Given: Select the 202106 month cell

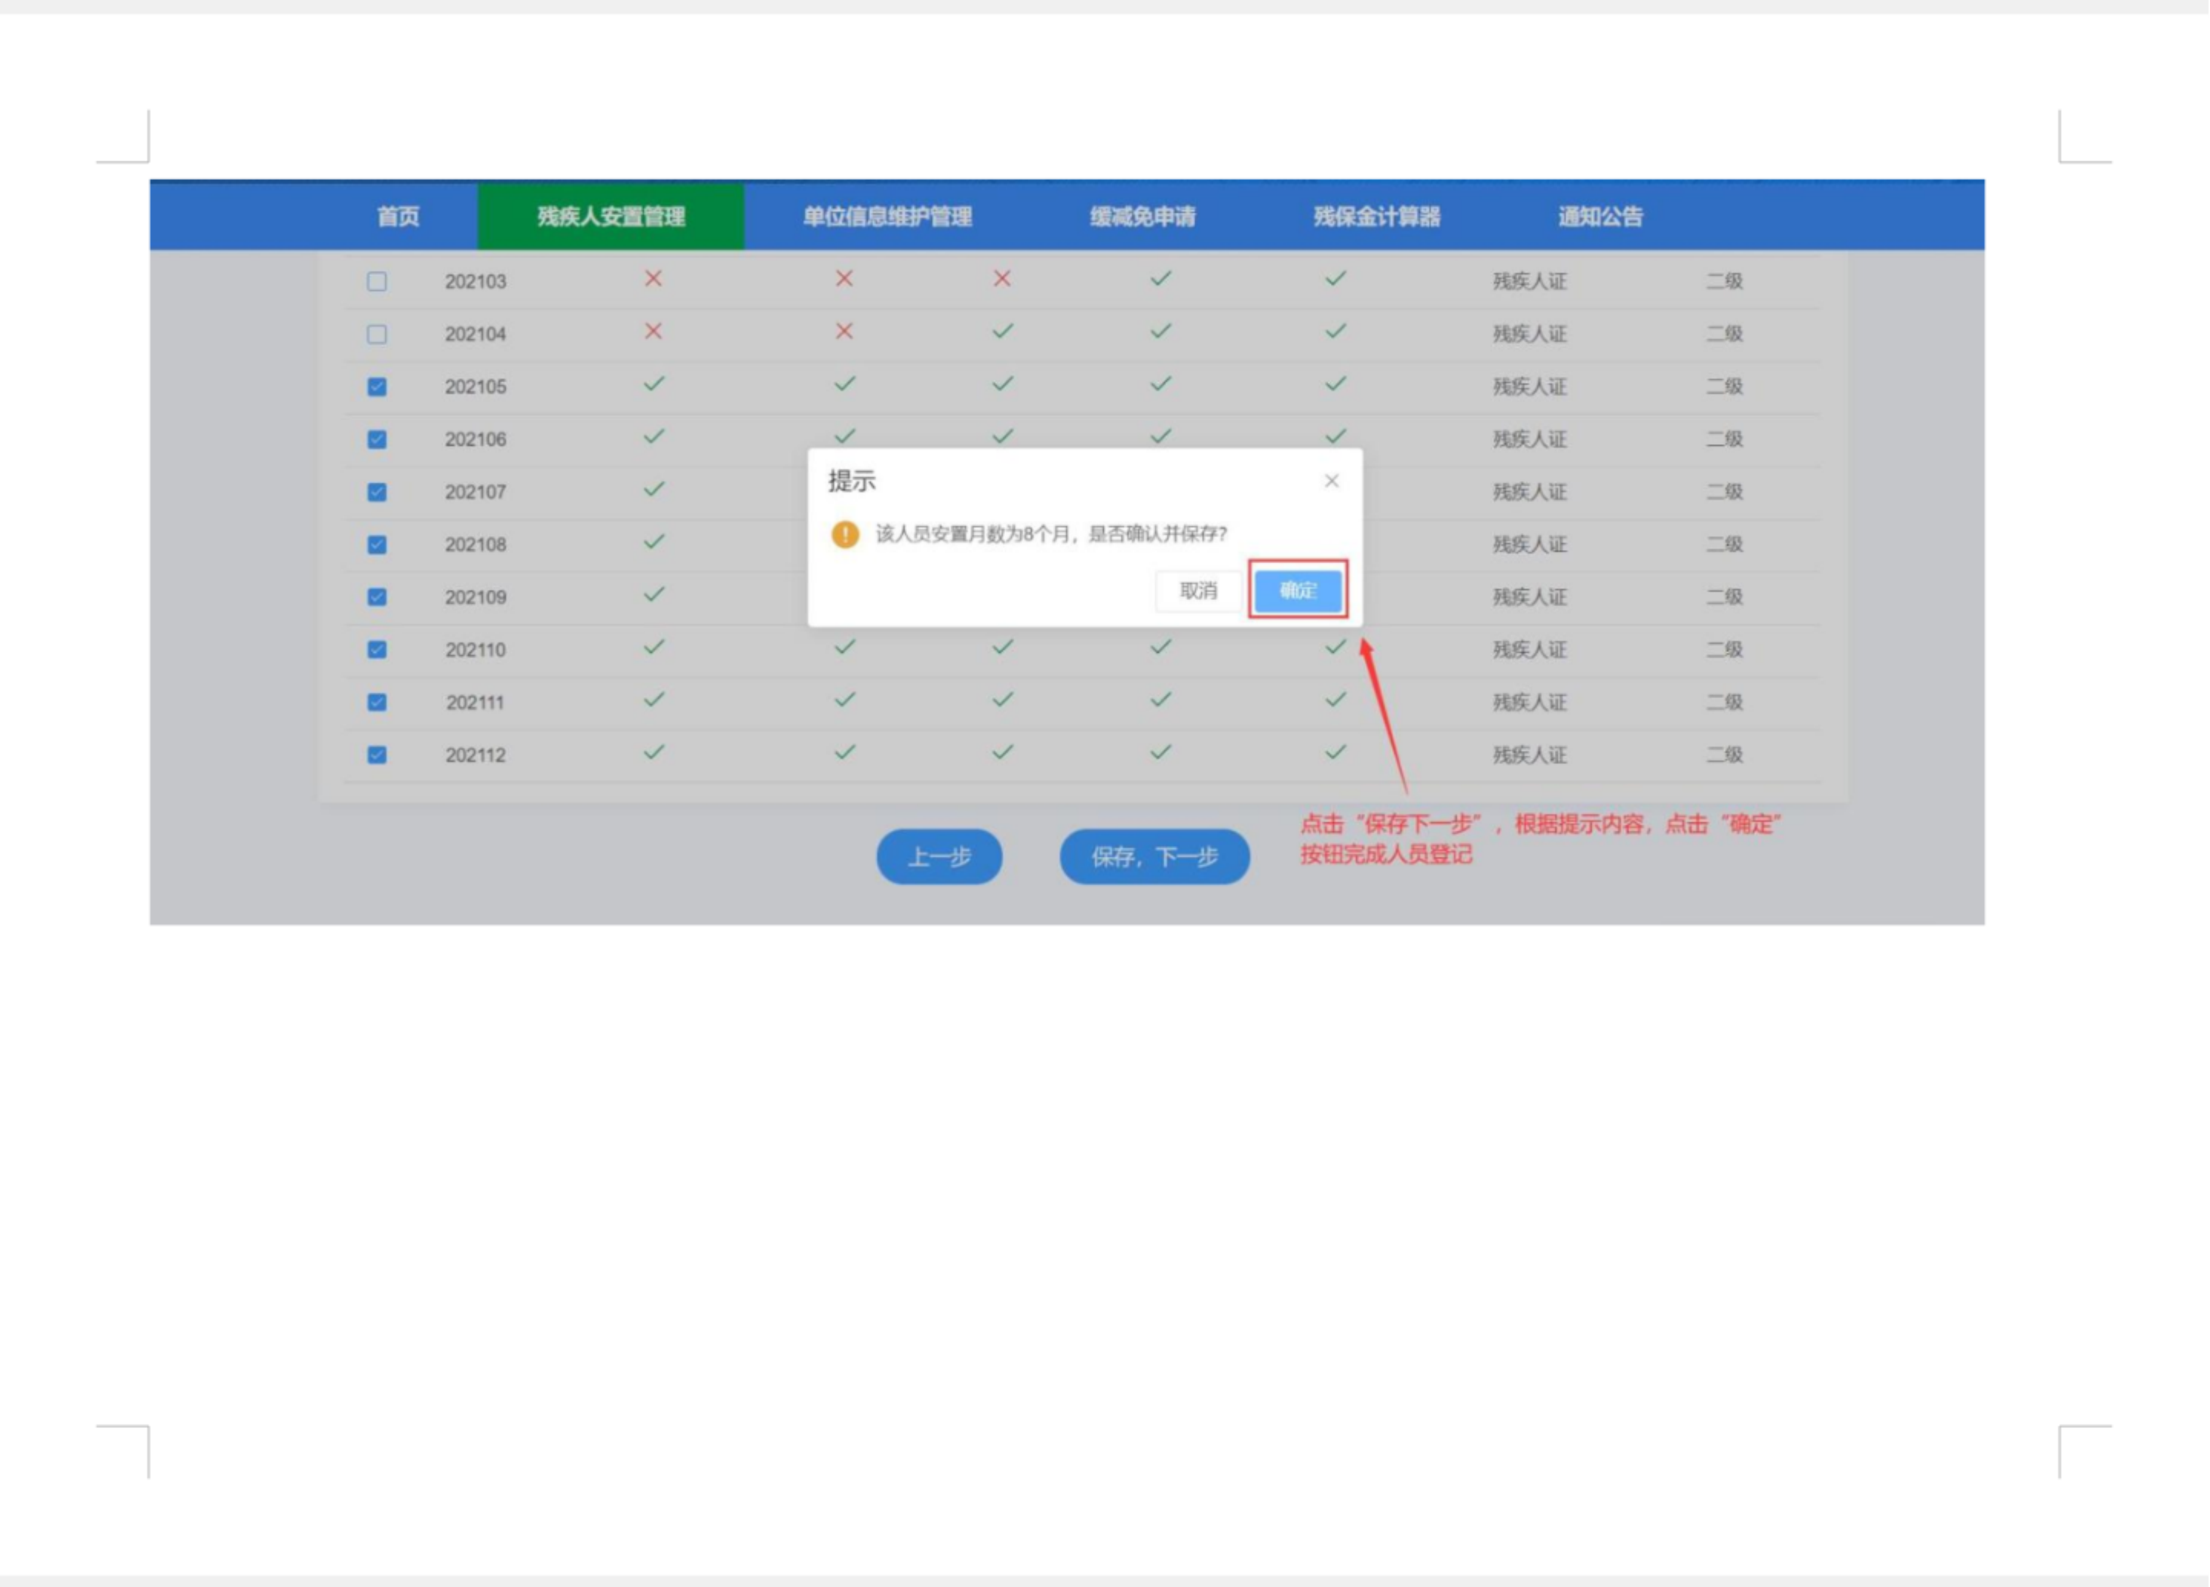Looking at the screenshot, I should [475, 439].
